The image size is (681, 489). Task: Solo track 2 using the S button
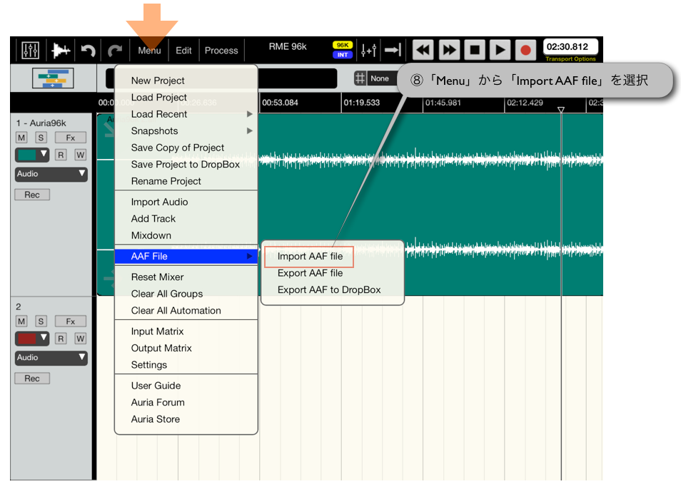click(41, 321)
